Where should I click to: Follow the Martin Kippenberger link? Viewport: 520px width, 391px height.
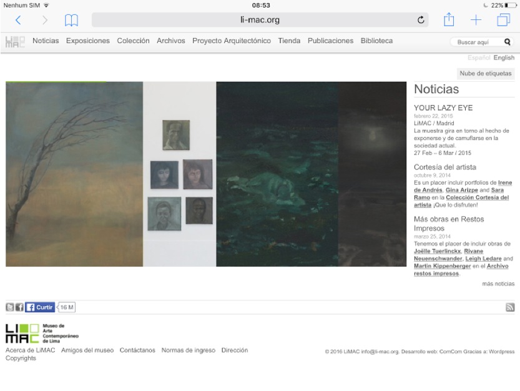click(x=442, y=266)
